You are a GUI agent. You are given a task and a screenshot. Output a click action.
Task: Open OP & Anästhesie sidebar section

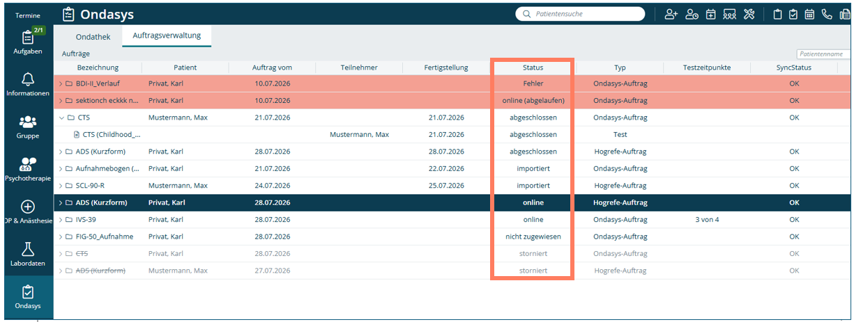pos(28,211)
